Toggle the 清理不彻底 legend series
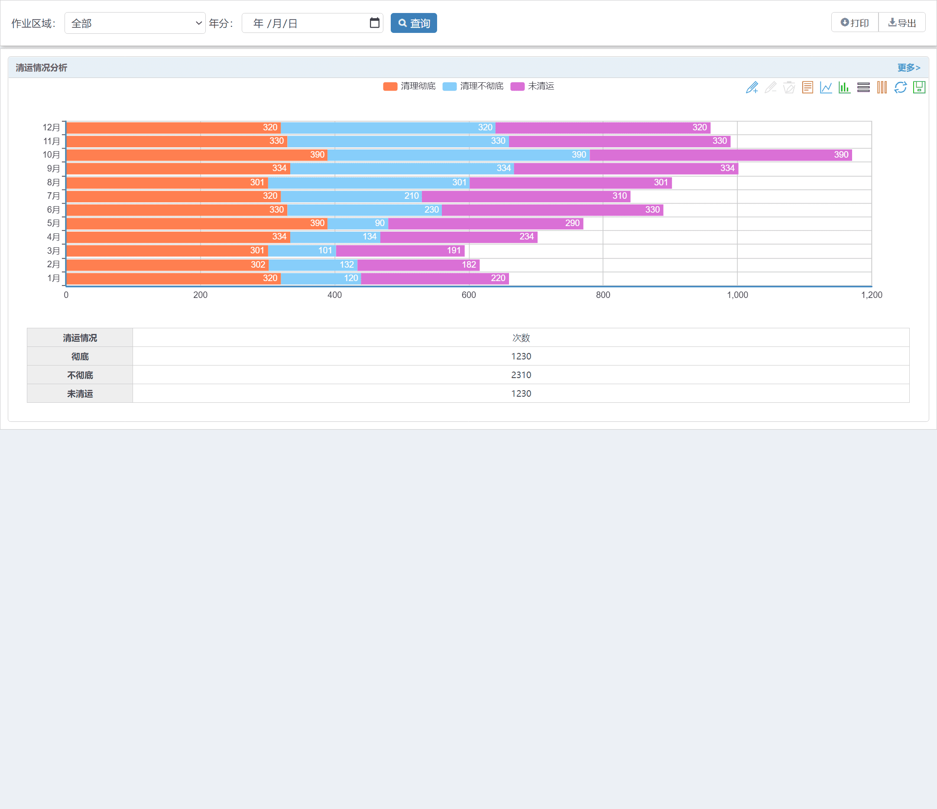The image size is (937, 809). (481, 86)
